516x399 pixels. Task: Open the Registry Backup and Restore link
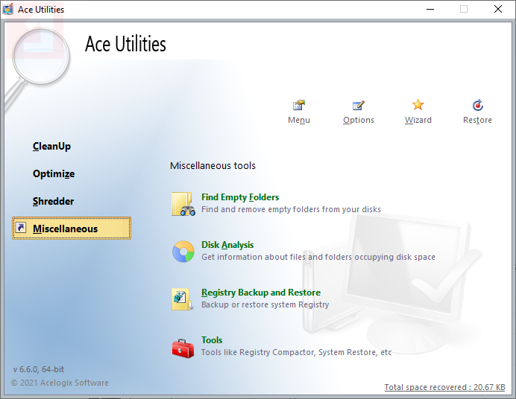[x=261, y=293]
